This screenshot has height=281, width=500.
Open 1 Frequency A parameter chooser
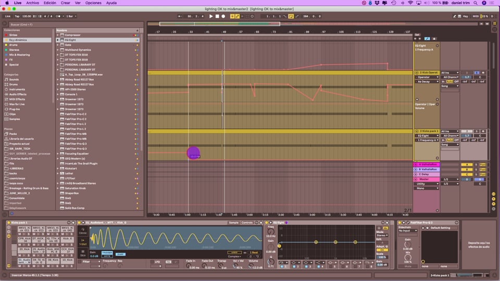pos(427,140)
